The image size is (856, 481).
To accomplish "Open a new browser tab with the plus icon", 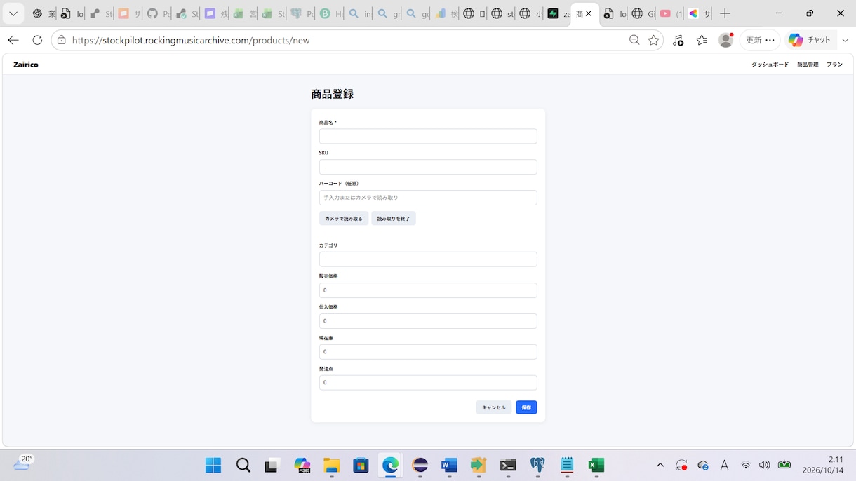I will click(725, 13).
